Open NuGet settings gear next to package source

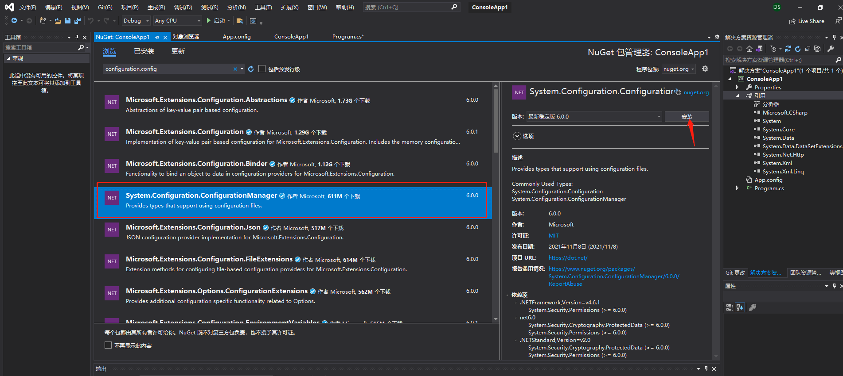coord(705,69)
